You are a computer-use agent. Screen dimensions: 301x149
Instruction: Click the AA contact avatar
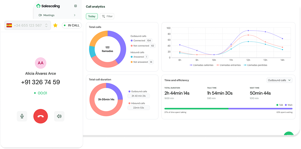point(40,63)
